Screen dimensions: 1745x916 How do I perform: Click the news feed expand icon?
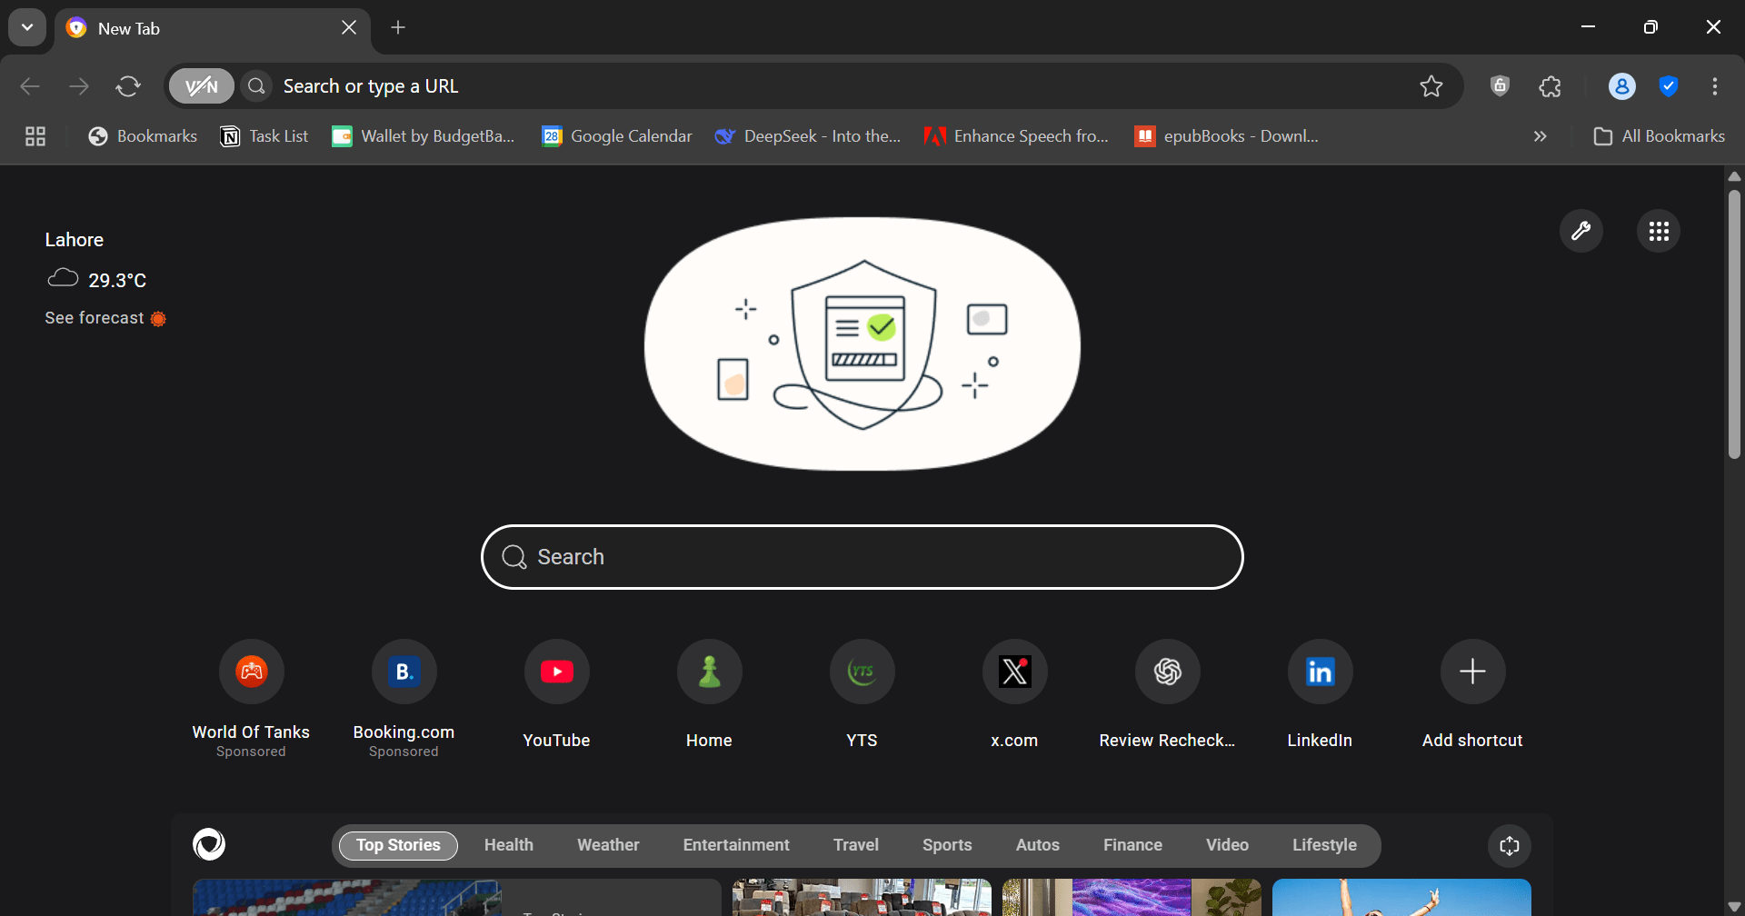point(1510,846)
